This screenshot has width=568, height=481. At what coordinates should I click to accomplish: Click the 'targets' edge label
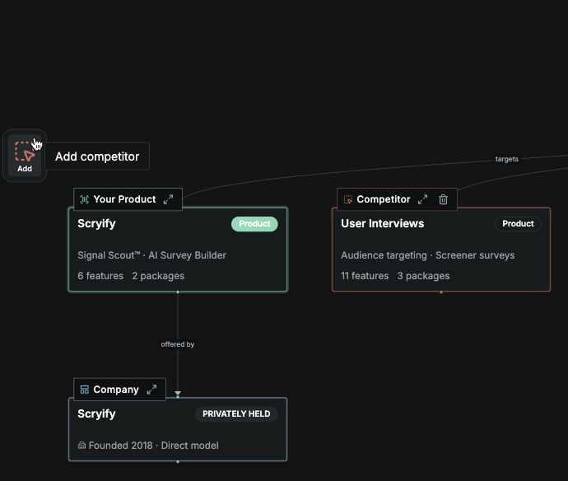pyautogui.click(x=507, y=159)
